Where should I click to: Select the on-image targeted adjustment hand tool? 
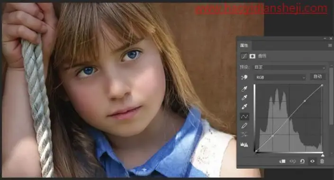(244, 77)
